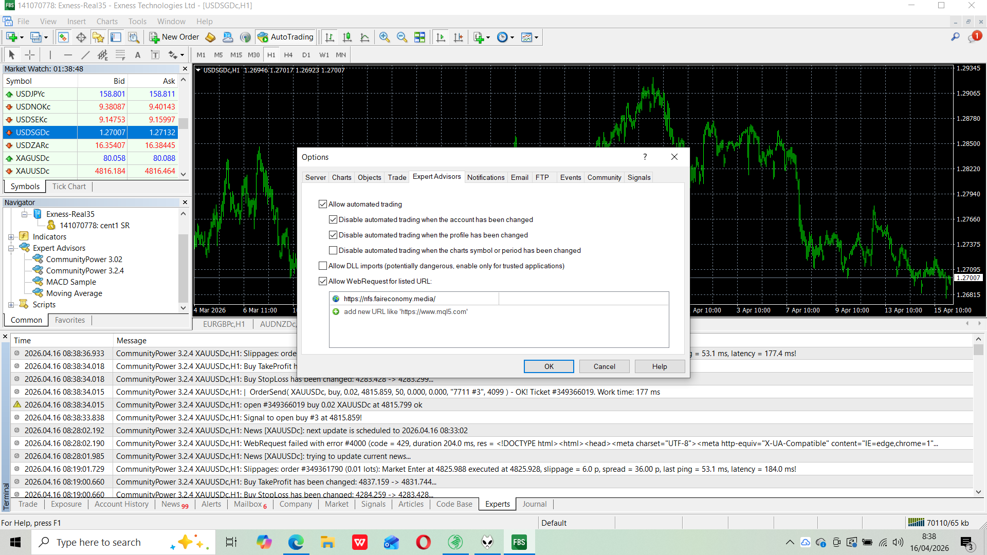Open the profiles dropdown arrow

[46, 37]
